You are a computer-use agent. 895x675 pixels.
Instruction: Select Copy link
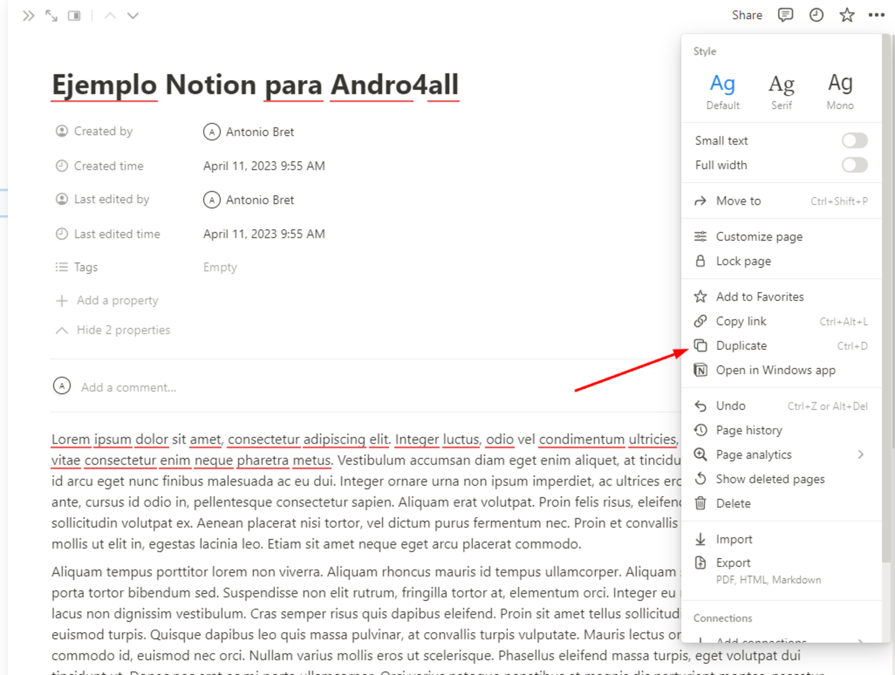[x=781, y=321]
